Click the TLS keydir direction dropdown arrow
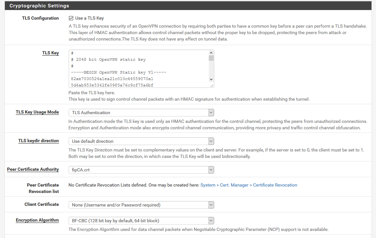The height and width of the screenshot is (238, 376). pos(211,141)
